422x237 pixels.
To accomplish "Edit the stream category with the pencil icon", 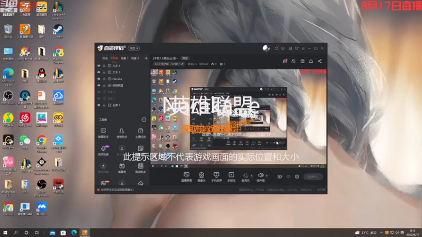I will [183, 64].
